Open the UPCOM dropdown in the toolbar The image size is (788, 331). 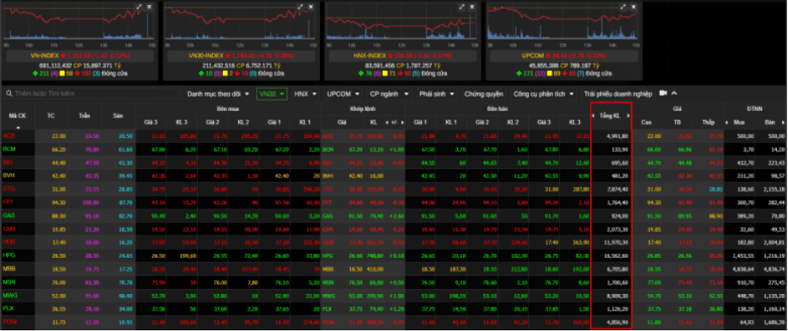343,94
